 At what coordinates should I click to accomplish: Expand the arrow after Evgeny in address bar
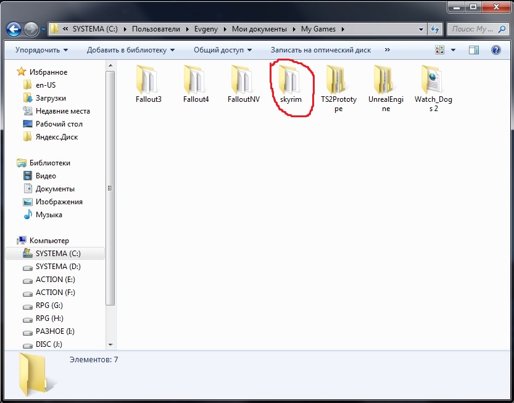coord(225,29)
